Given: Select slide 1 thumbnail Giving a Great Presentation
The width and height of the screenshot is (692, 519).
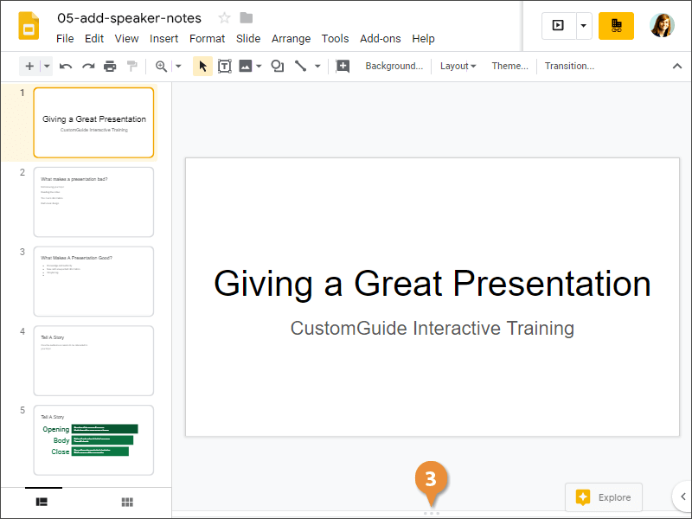Looking at the screenshot, I should (x=93, y=122).
